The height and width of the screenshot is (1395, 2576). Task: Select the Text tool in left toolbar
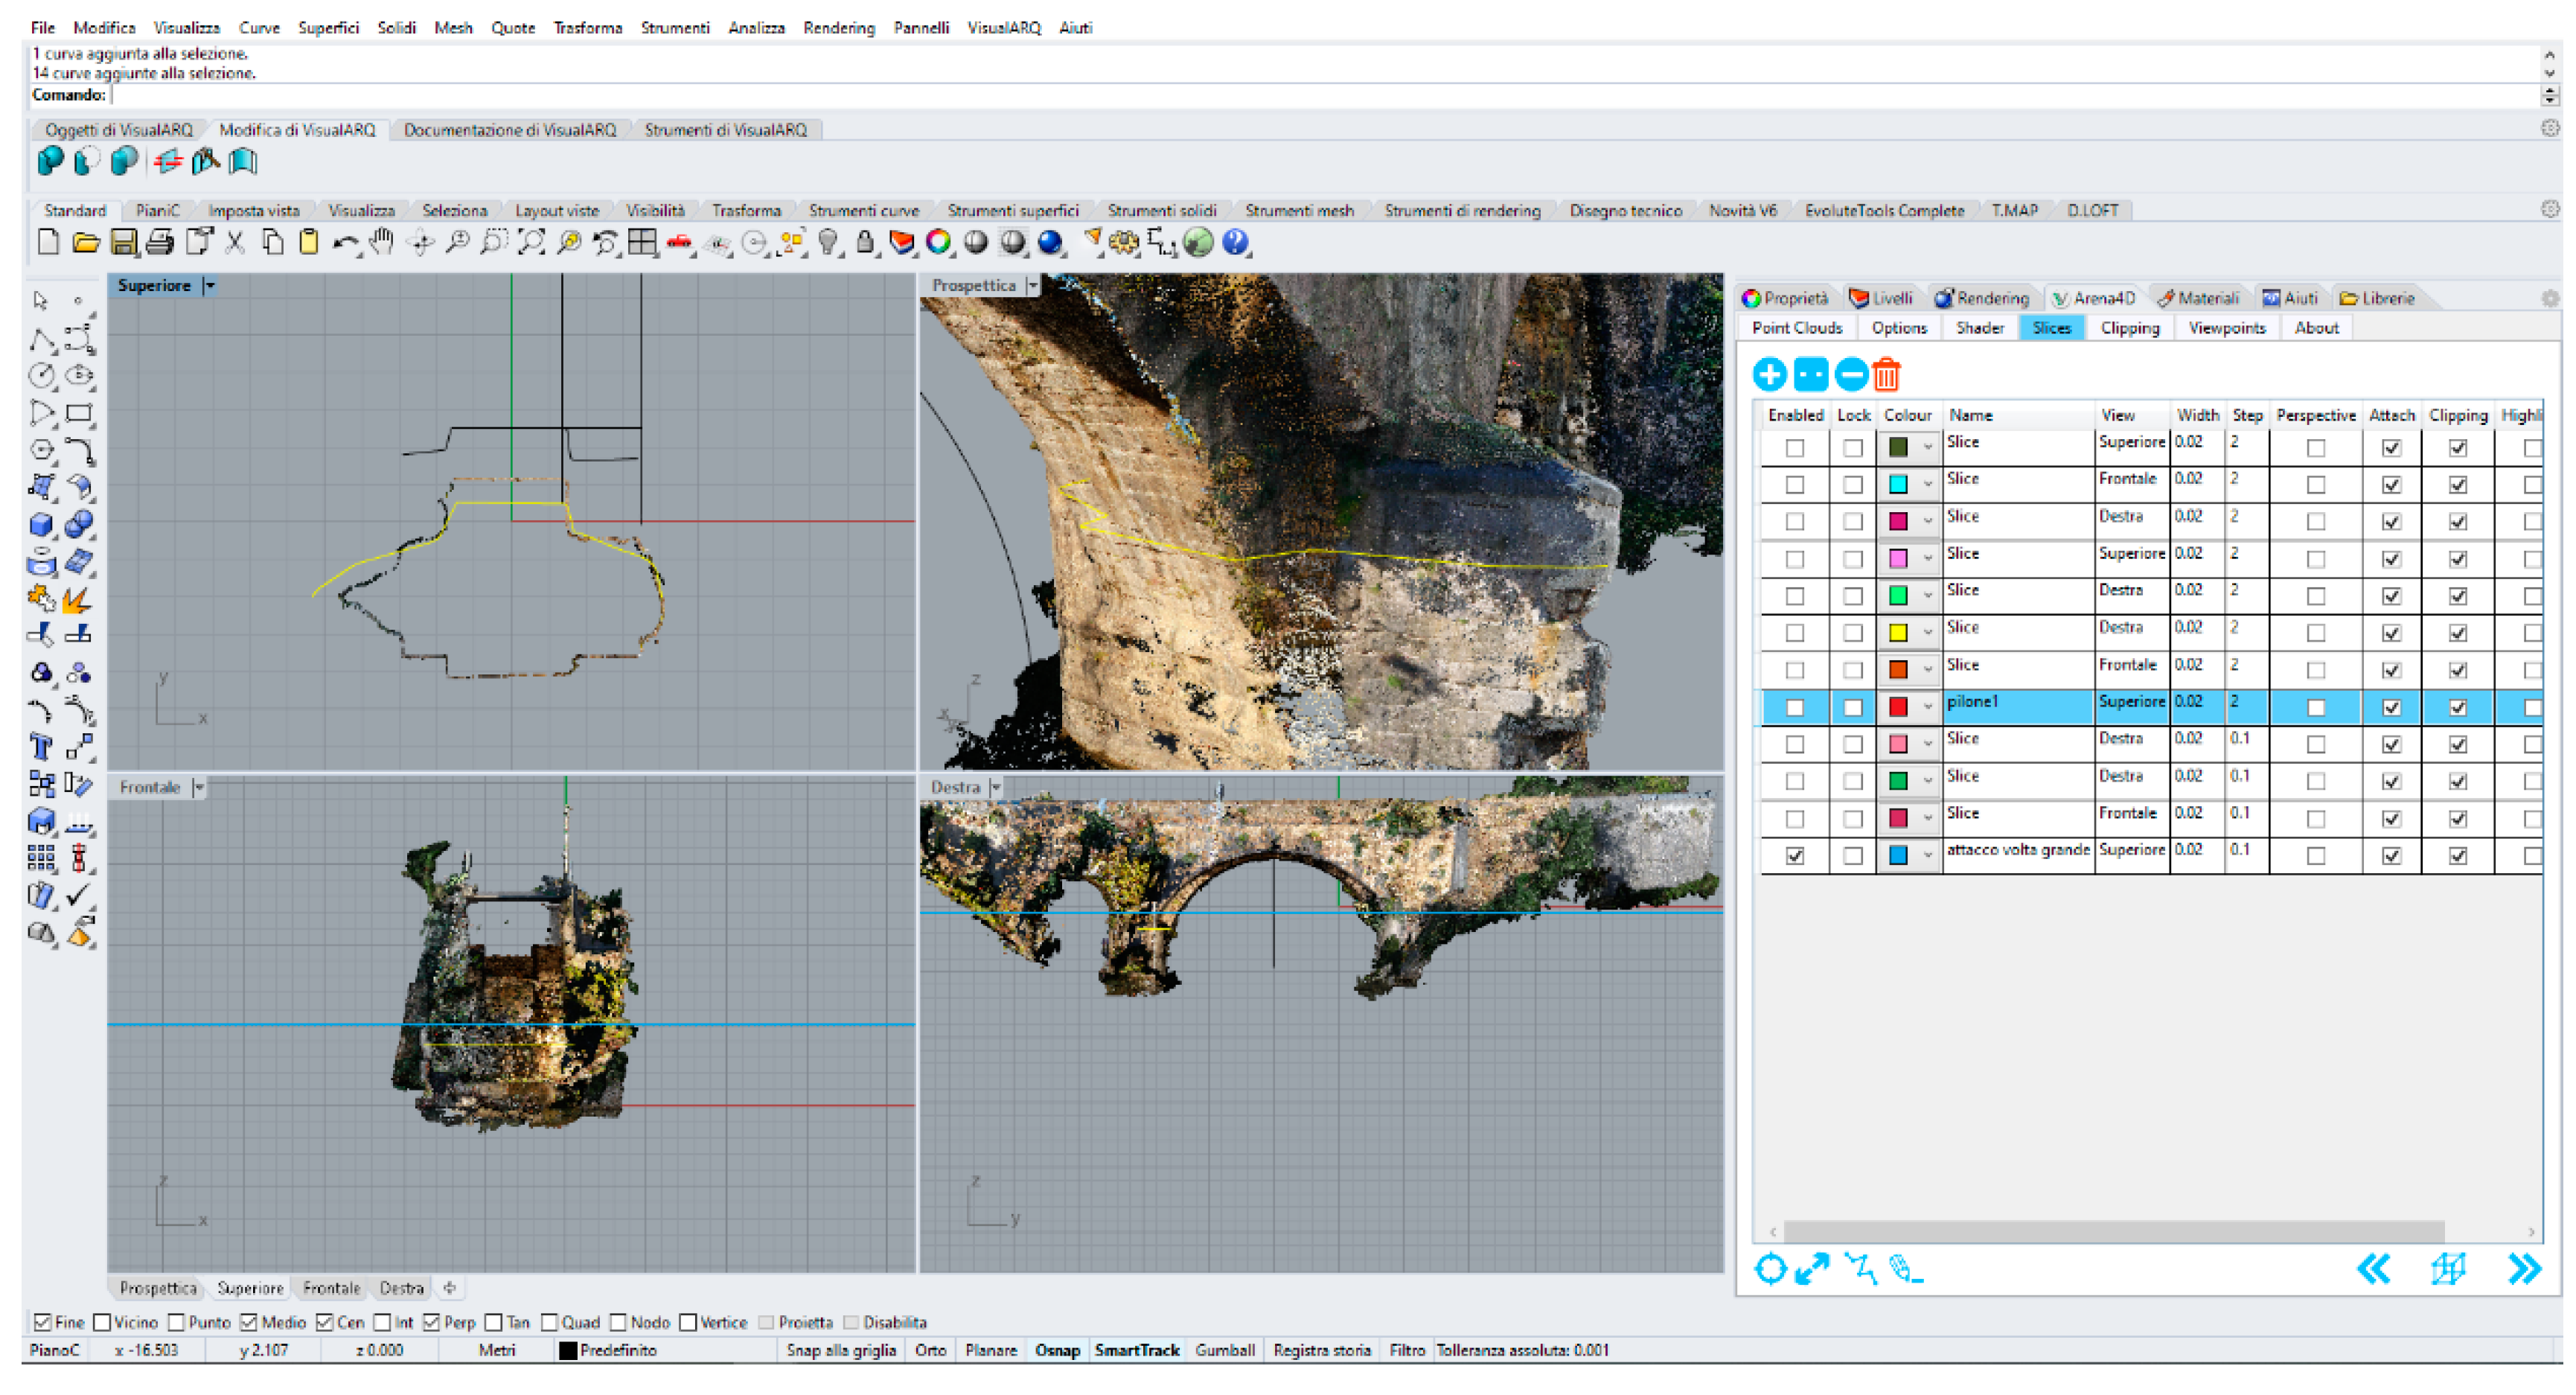coord(41,747)
